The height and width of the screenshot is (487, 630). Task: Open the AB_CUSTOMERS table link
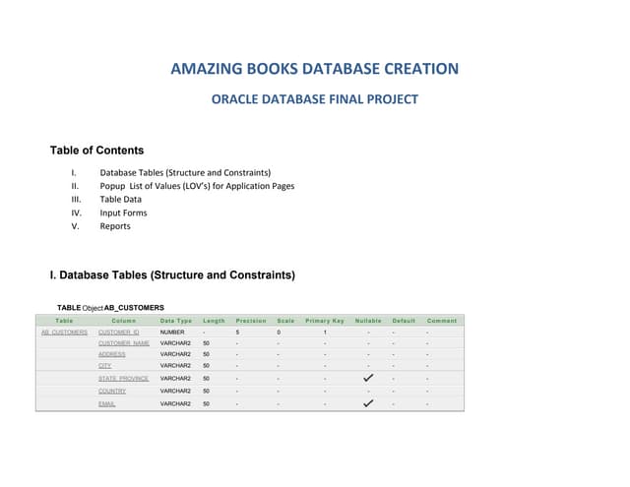pos(64,333)
